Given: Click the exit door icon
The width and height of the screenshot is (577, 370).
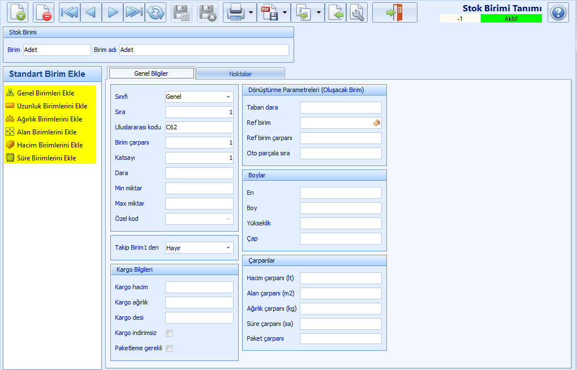Looking at the screenshot, I should tap(394, 12).
